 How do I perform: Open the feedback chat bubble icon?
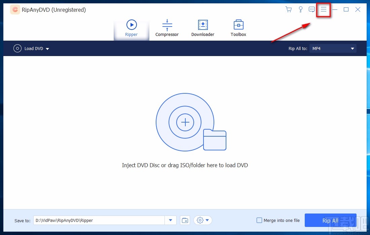coord(312,9)
